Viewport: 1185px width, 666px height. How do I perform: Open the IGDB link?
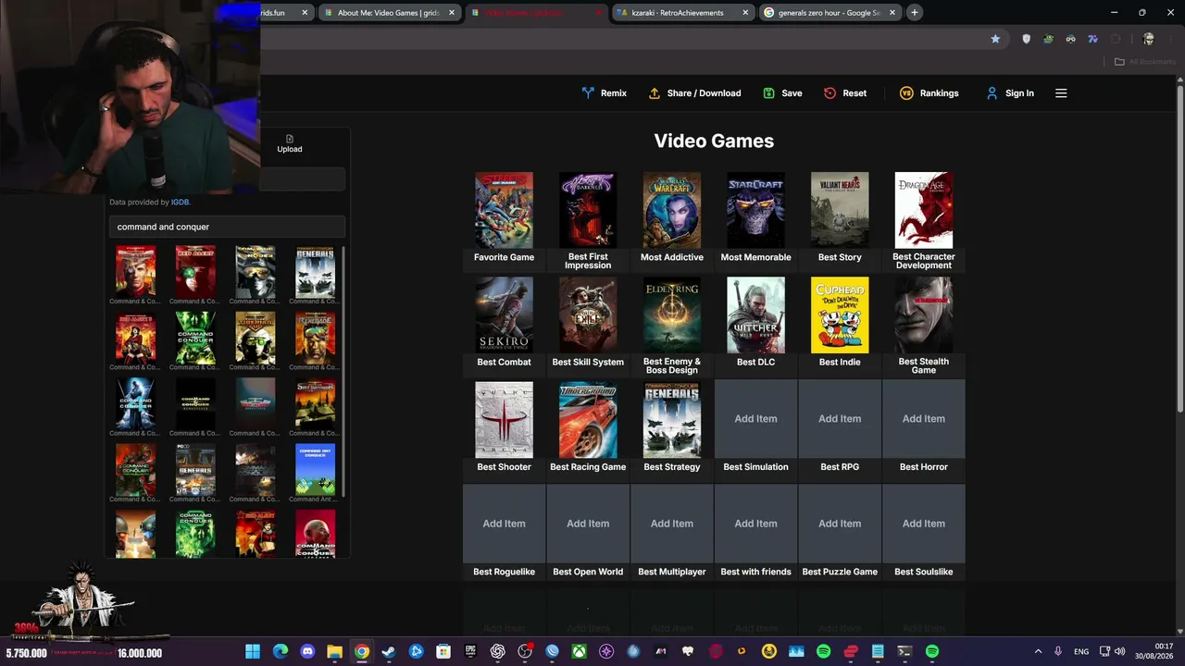click(x=180, y=202)
